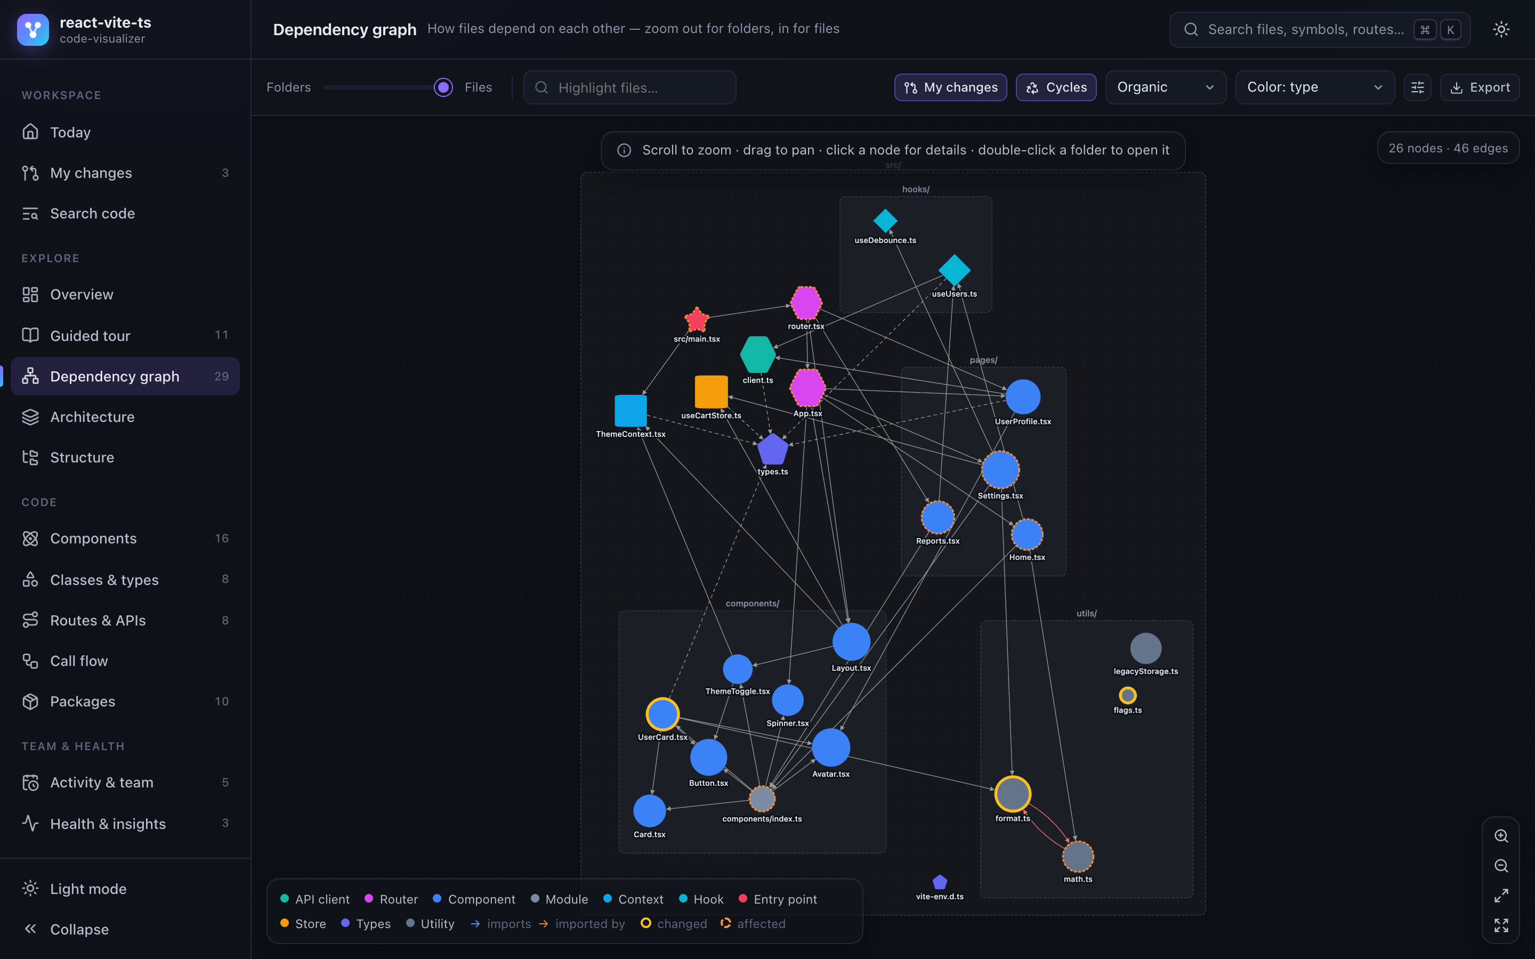
Task: Open Guided tour page
Action: pos(126,336)
